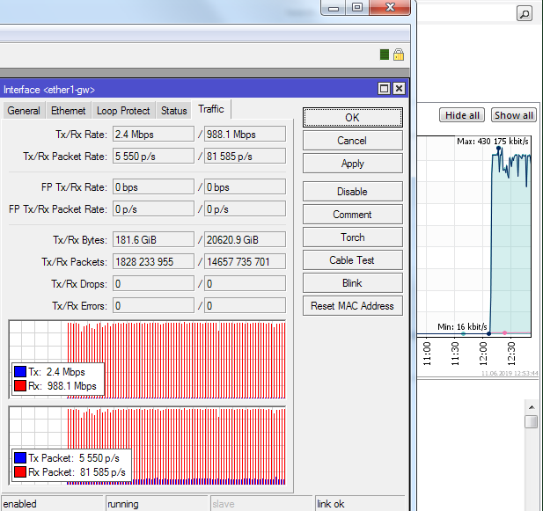This screenshot has width=543, height=511.
Task: Select the Traffic tab
Action: pyautogui.click(x=211, y=109)
